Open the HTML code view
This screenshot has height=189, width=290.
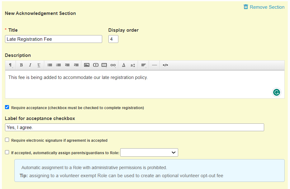[x=165, y=65]
